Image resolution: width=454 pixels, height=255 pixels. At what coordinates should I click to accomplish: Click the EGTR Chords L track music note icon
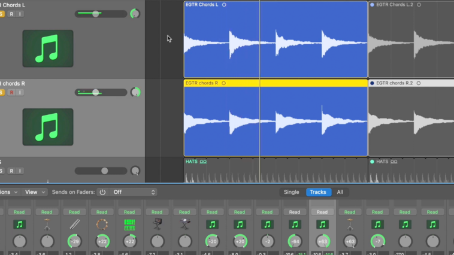point(48,48)
